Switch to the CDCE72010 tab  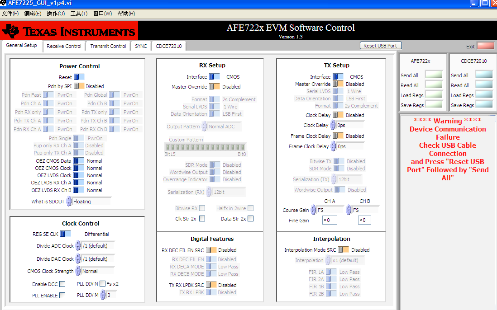coord(169,46)
